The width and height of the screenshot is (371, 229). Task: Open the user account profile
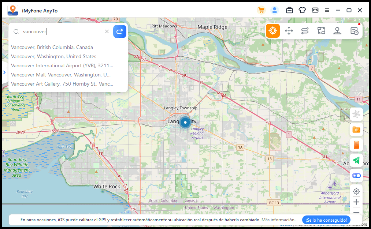(274, 10)
